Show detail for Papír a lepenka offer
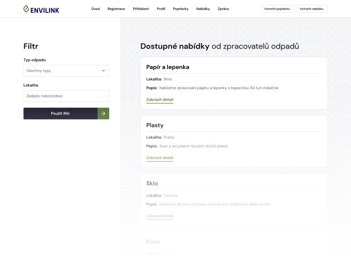 tap(160, 100)
